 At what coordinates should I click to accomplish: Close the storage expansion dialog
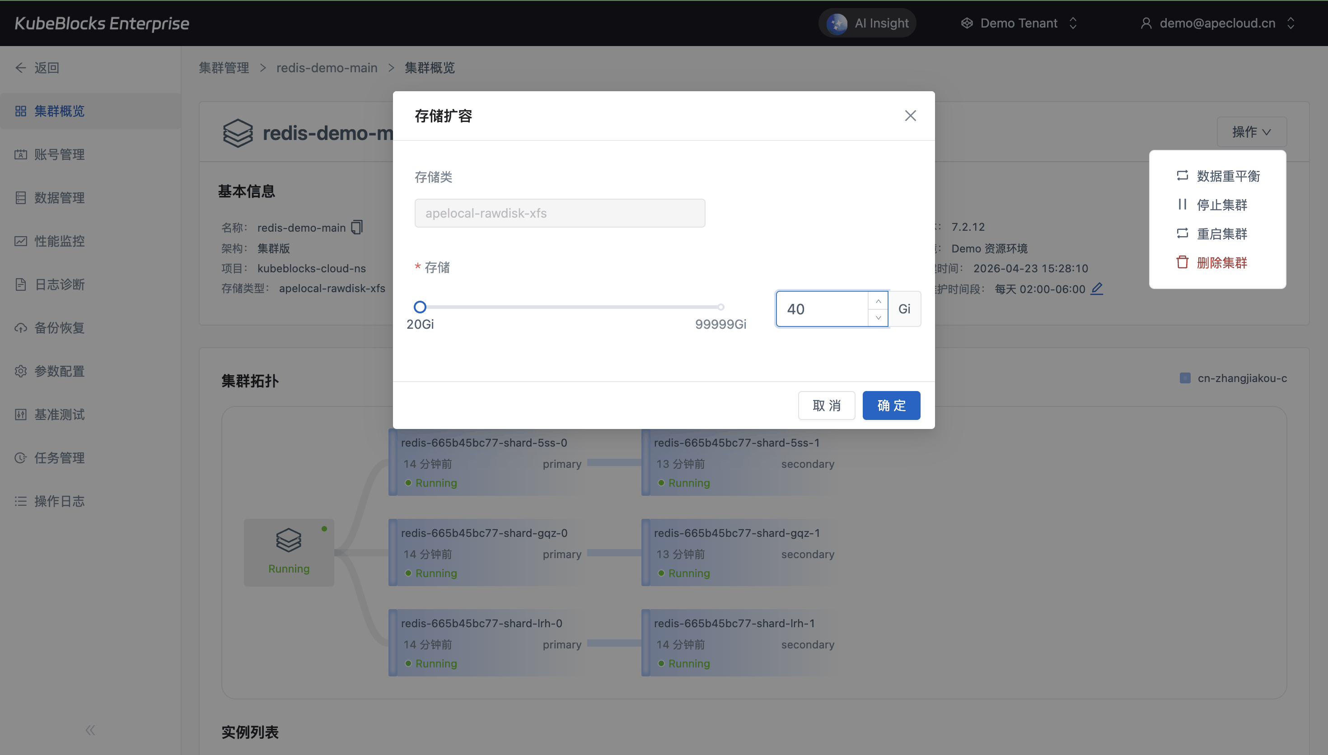pos(910,116)
